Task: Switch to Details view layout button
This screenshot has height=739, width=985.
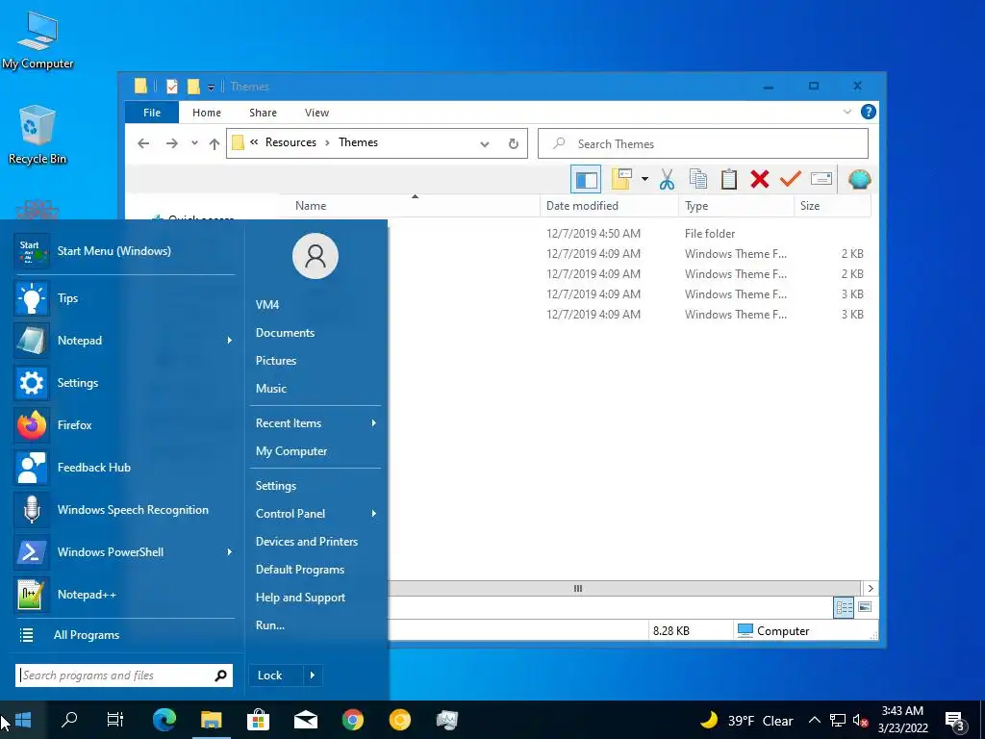Action: (844, 607)
